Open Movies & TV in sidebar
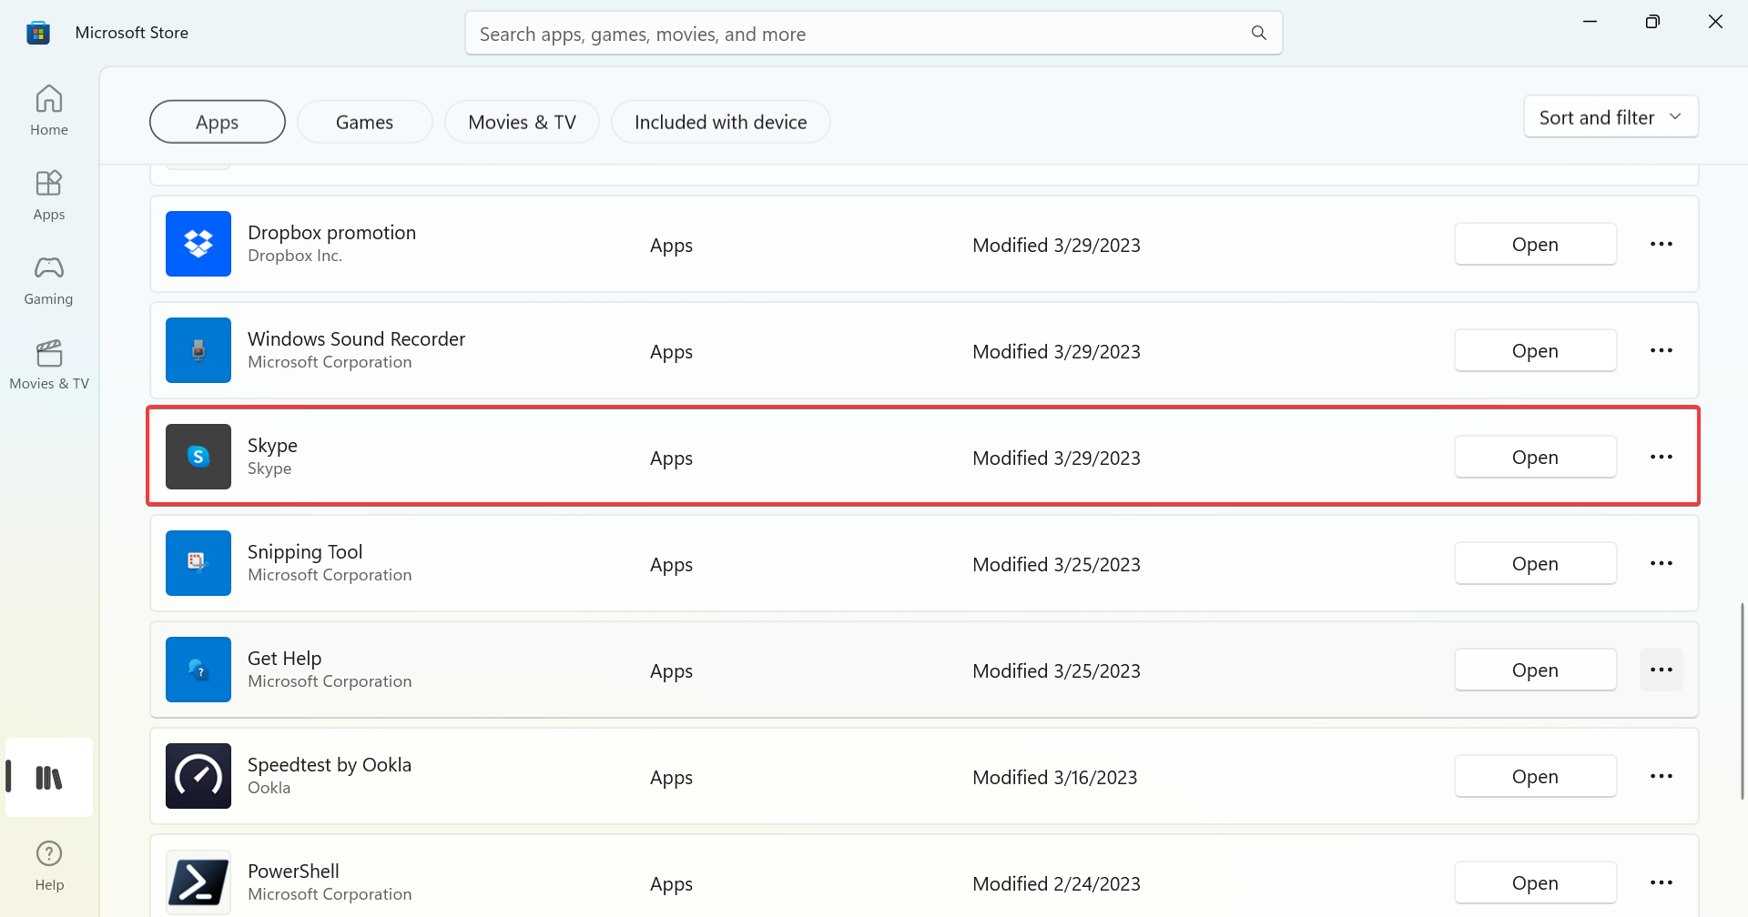This screenshot has width=1748, height=917. [x=49, y=364]
